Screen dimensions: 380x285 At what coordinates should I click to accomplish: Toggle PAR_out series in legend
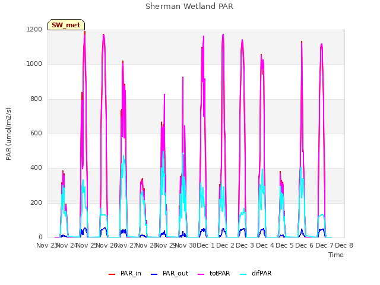click(x=169, y=273)
